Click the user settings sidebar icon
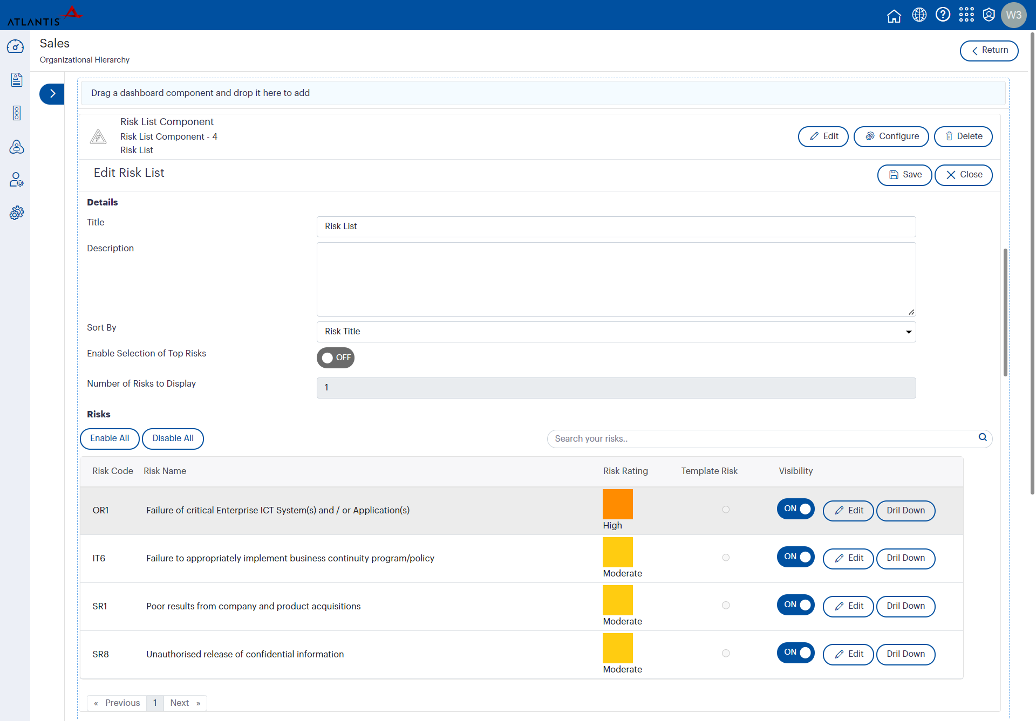The height and width of the screenshot is (721, 1036). (x=16, y=180)
